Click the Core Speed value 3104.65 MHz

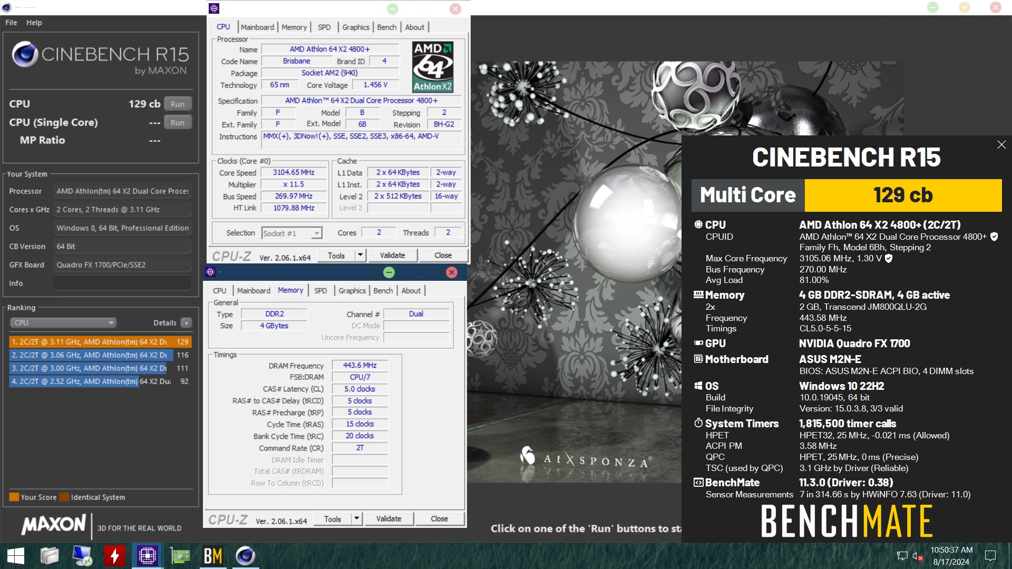(x=294, y=172)
